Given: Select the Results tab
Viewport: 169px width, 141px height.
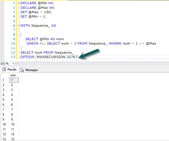Looking at the screenshot, I should [x=10, y=69].
